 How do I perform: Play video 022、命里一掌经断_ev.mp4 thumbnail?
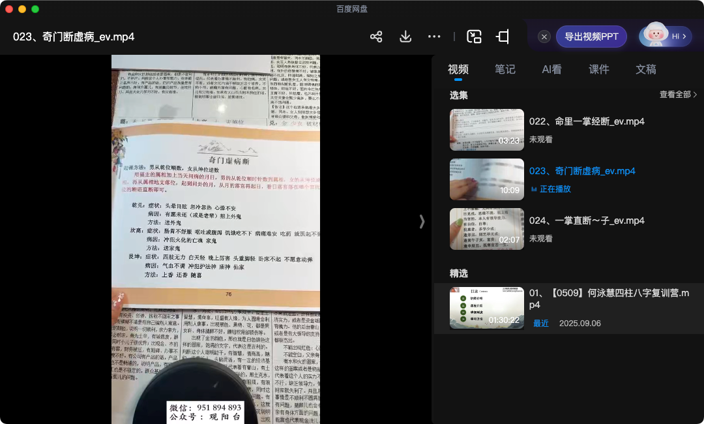pyautogui.click(x=486, y=130)
